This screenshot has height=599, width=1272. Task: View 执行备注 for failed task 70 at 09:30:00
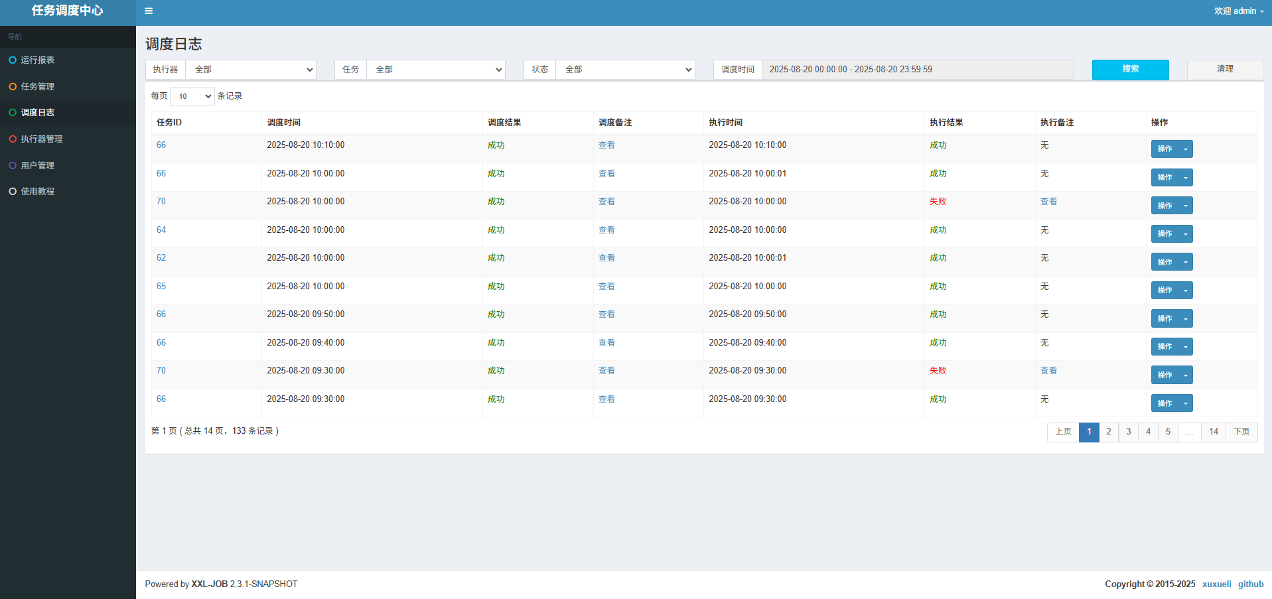1048,371
